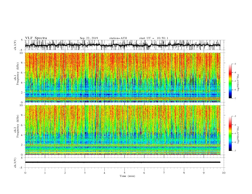Select the date text "Sep. 22, 2018"
This screenshot has height=194, width=252.
(89, 38)
